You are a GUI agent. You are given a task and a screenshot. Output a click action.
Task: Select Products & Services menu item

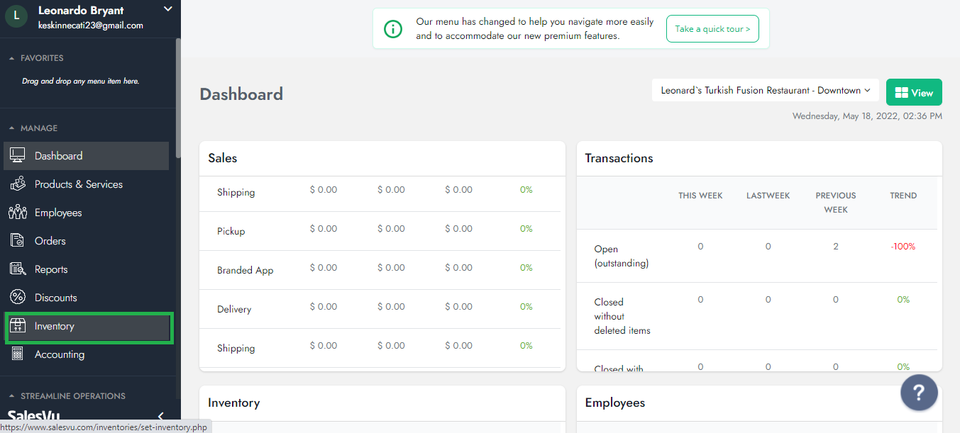pyautogui.click(x=79, y=184)
